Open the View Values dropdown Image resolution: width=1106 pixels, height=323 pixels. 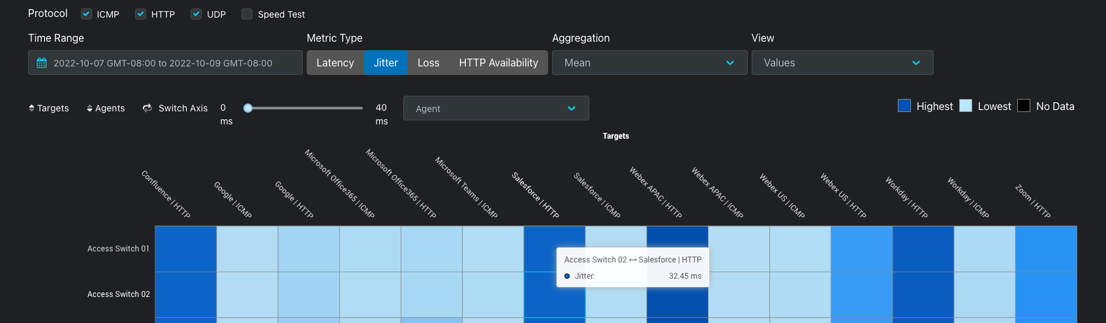pyautogui.click(x=842, y=63)
